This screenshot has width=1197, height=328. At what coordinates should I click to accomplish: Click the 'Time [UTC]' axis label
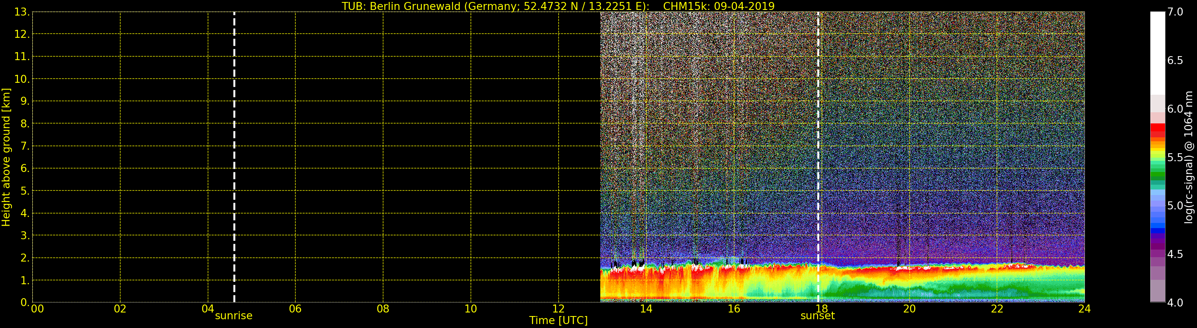pyautogui.click(x=558, y=320)
